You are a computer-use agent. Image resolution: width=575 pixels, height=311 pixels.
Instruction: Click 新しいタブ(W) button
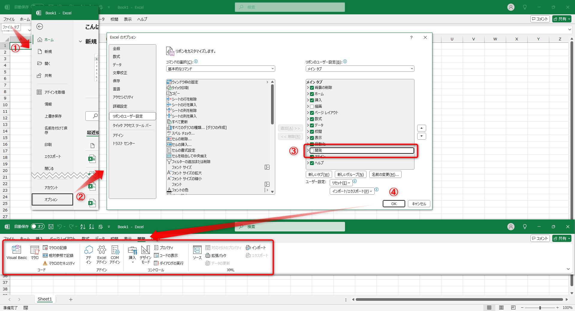(x=319, y=174)
